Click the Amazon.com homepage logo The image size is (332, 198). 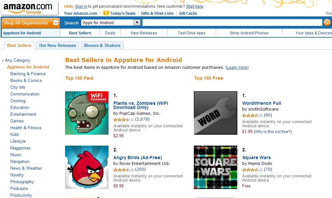click(x=30, y=8)
